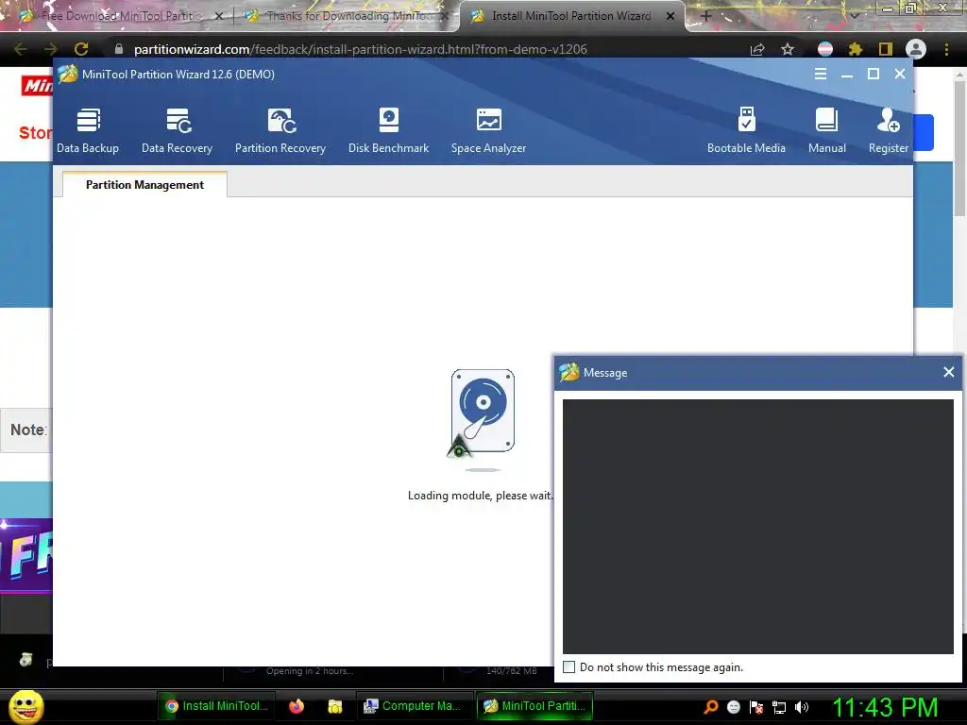Go back in browser history

click(21, 49)
